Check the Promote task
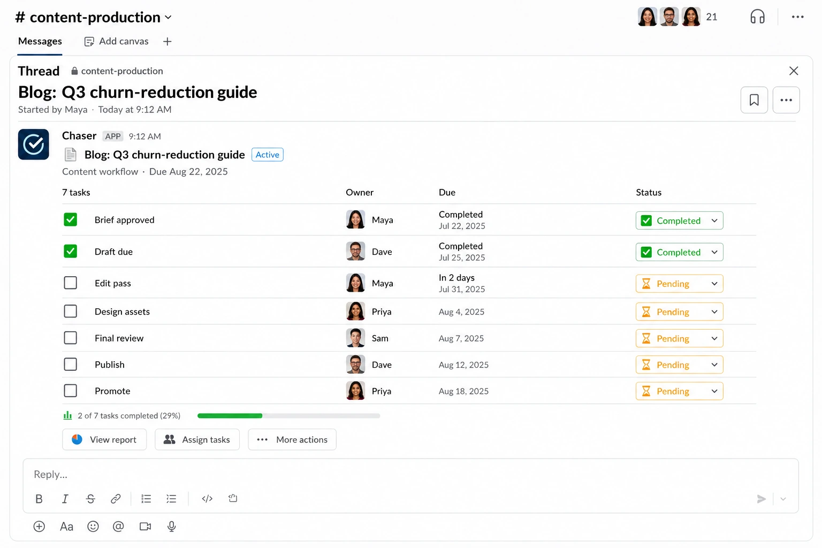Viewport: 822px width, 548px height. [70, 391]
